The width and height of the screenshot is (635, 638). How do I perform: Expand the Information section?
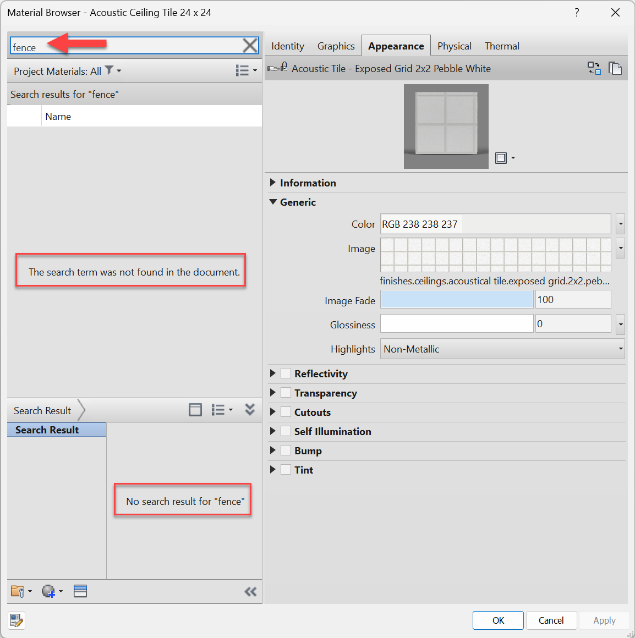click(x=273, y=183)
